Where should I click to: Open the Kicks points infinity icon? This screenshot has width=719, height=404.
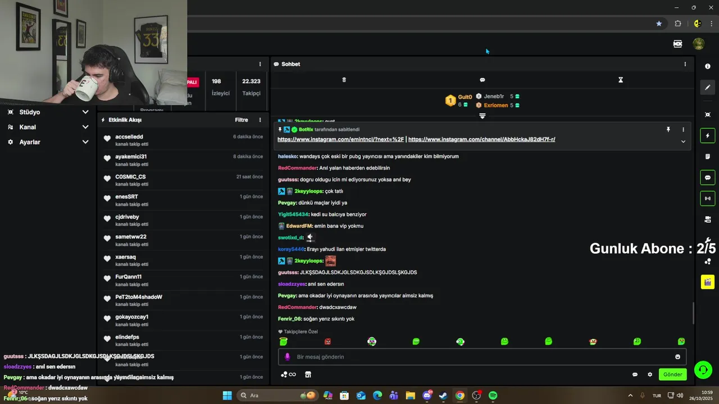(288, 374)
